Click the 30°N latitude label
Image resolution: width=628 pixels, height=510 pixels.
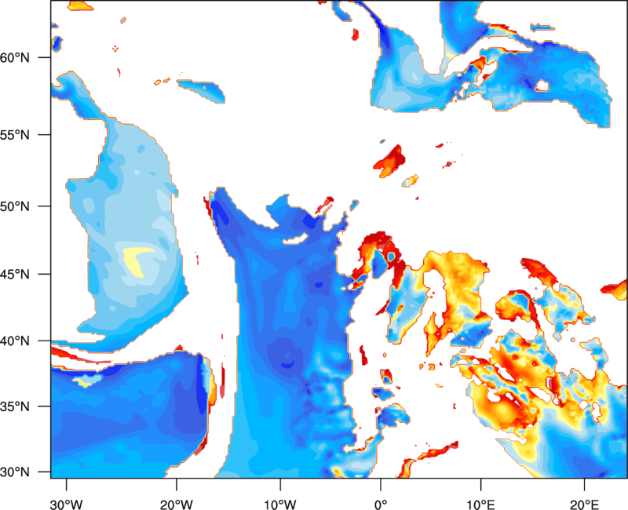15,472
